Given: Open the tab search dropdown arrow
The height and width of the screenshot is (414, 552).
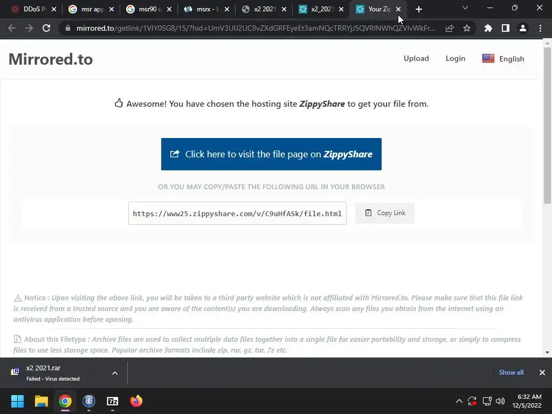Looking at the screenshot, I should click(x=465, y=8).
